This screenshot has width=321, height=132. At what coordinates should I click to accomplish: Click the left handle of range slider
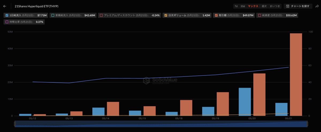click(15, 124)
